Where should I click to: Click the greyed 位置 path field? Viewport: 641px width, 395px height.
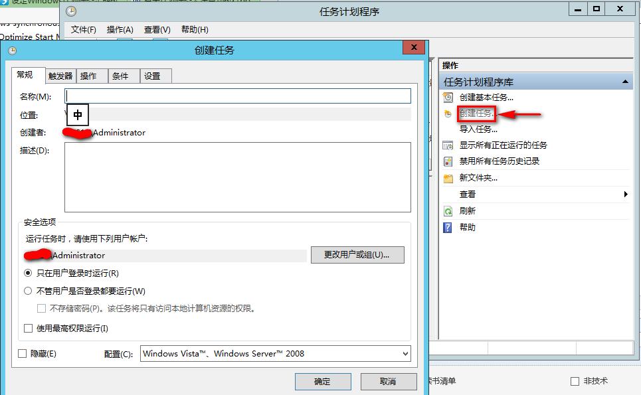[x=238, y=114]
